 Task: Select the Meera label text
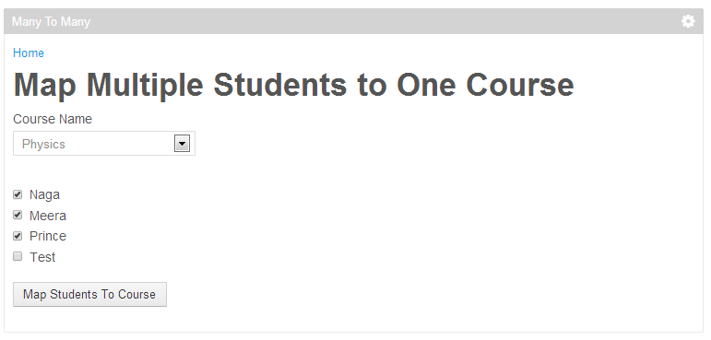(x=48, y=216)
